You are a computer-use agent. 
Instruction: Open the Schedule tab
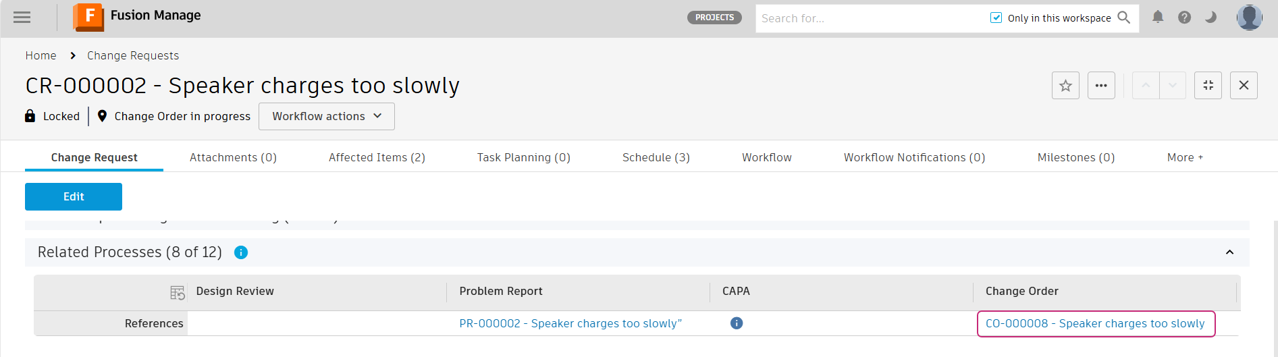[656, 157]
